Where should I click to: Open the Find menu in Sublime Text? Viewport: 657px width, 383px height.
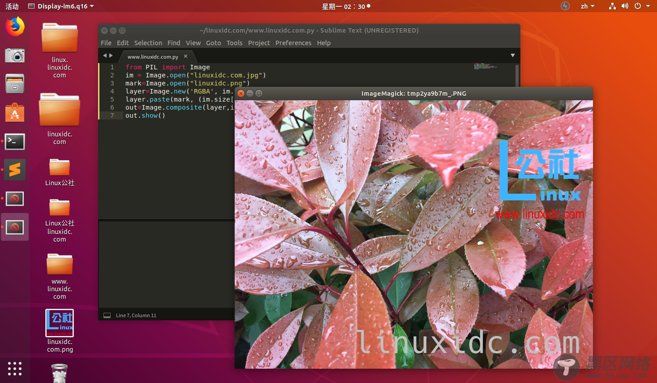174,43
